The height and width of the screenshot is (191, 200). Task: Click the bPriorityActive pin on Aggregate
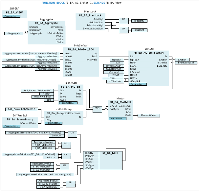56,33
